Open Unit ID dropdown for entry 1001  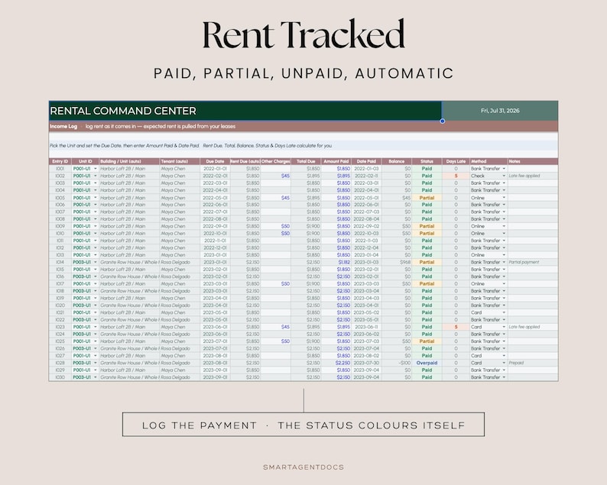pos(96,169)
